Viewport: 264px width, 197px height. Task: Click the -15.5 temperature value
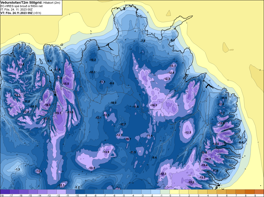click(66, 84)
